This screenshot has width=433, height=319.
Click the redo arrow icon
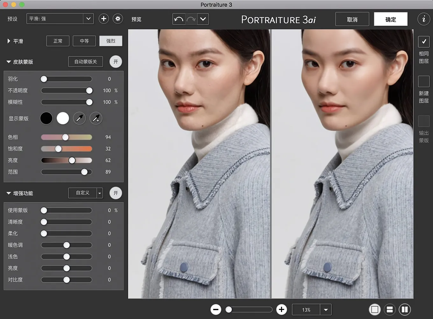tap(191, 19)
